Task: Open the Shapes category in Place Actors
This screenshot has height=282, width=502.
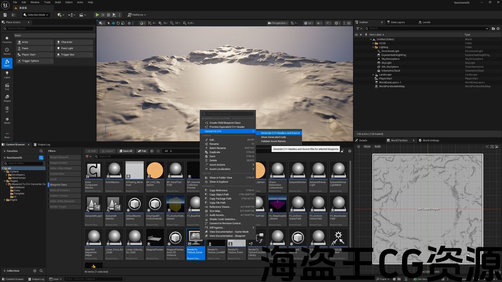Action: tap(7, 98)
